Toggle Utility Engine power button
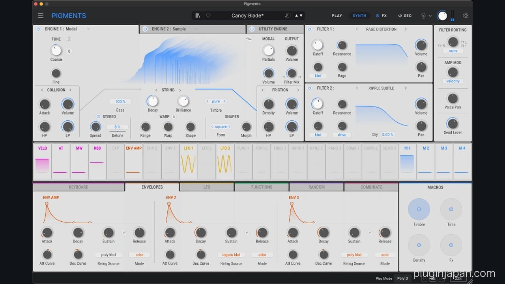Image resolution: width=505 pixels, height=284 pixels. pyautogui.click(x=252, y=29)
